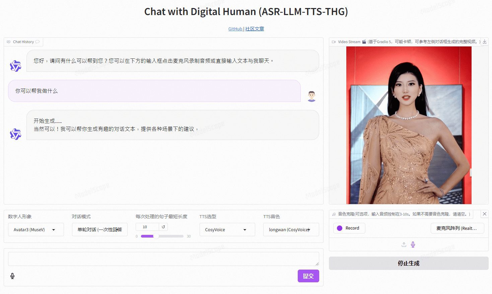The height and width of the screenshot is (294, 492).
Task: Select the upload audio source icon
Action: [x=404, y=245]
